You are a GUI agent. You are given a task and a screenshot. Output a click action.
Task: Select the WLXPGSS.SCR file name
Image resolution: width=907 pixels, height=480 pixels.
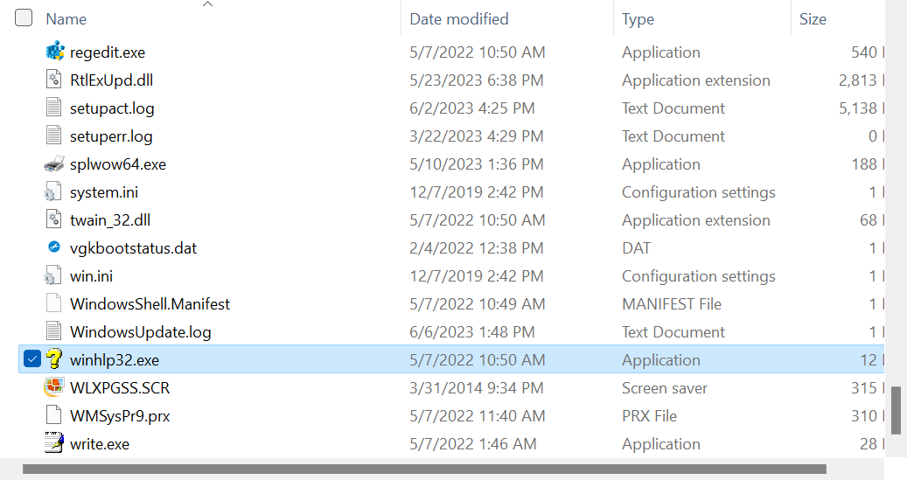point(121,387)
